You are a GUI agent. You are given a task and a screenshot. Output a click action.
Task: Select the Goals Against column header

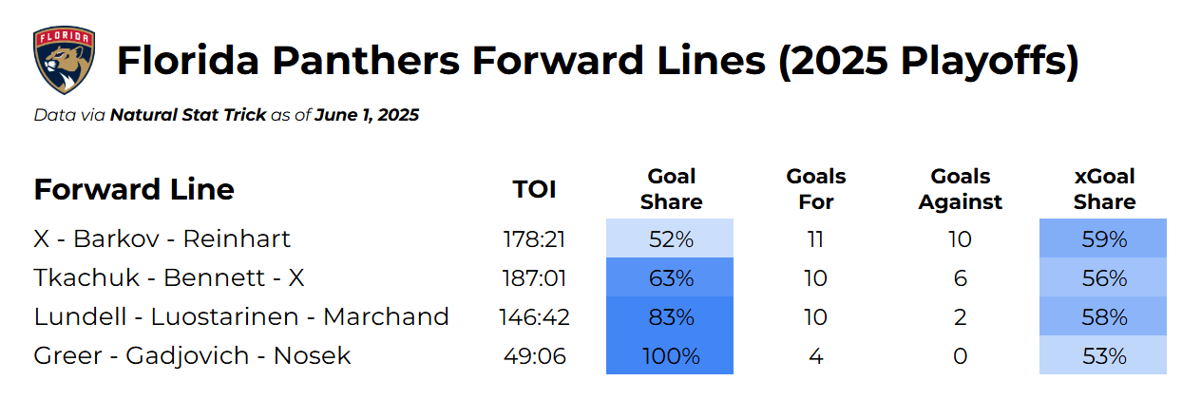click(960, 189)
